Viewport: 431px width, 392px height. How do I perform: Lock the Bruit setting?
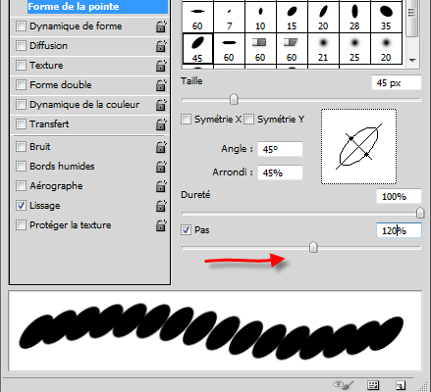(161, 147)
